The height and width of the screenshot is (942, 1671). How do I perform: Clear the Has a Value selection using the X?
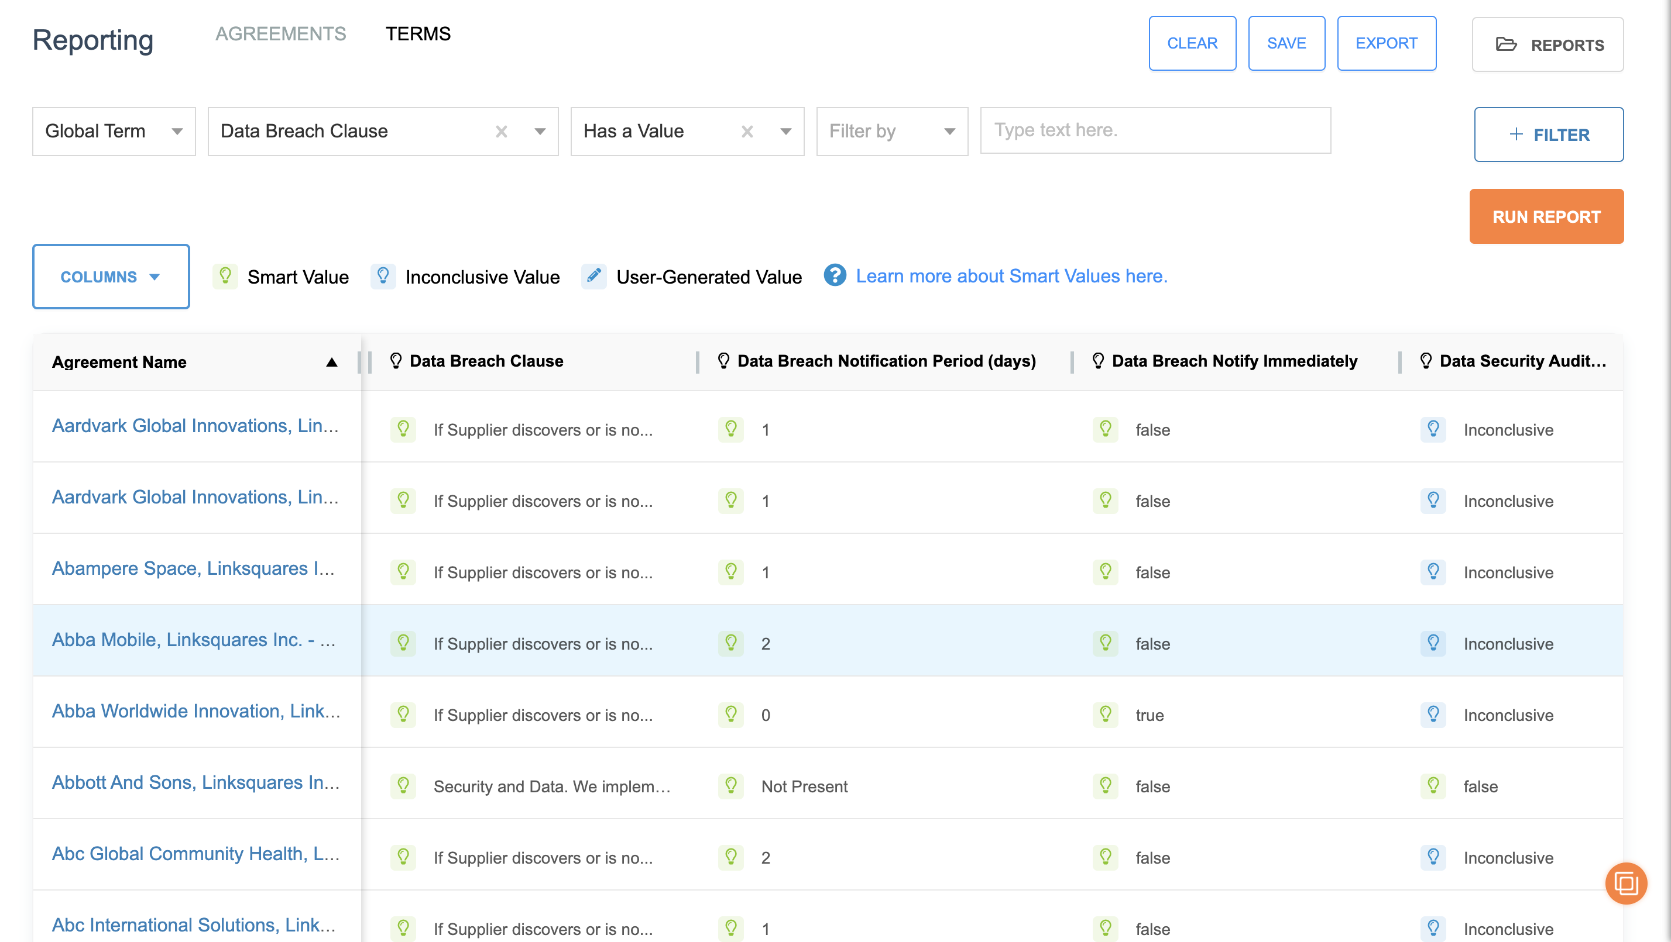pos(747,132)
